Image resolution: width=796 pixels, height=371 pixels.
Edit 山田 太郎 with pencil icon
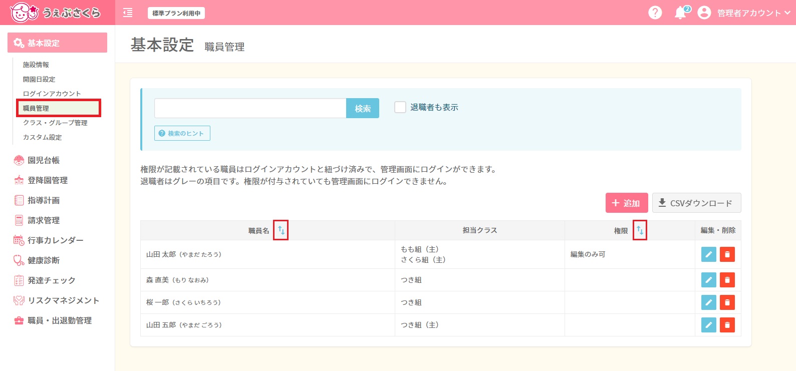pos(708,254)
